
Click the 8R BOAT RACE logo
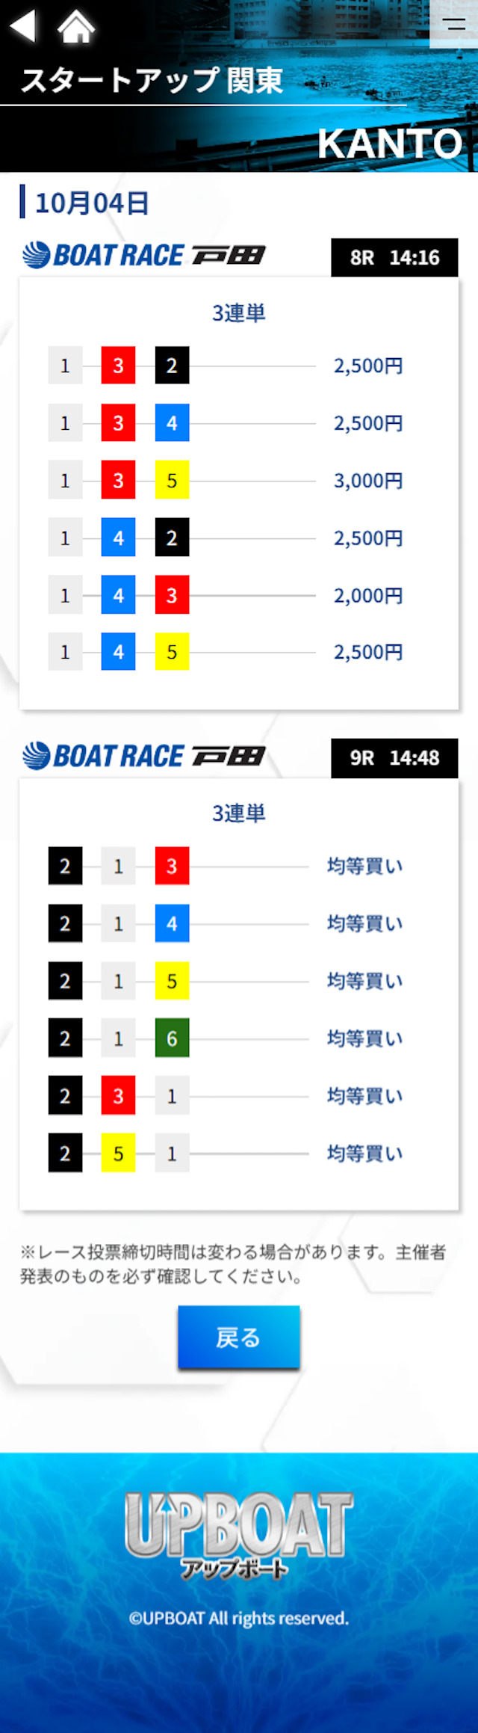click(x=144, y=256)
